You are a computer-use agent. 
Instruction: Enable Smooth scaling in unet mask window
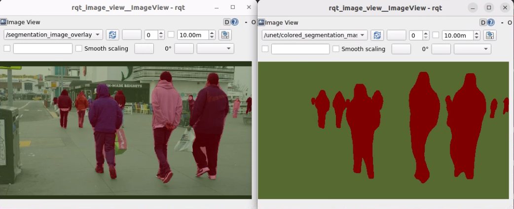[336, 49]
